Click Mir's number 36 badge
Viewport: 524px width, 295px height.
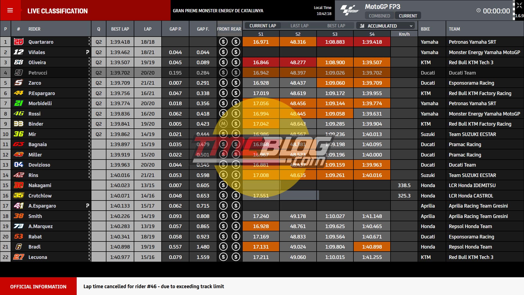19,134
